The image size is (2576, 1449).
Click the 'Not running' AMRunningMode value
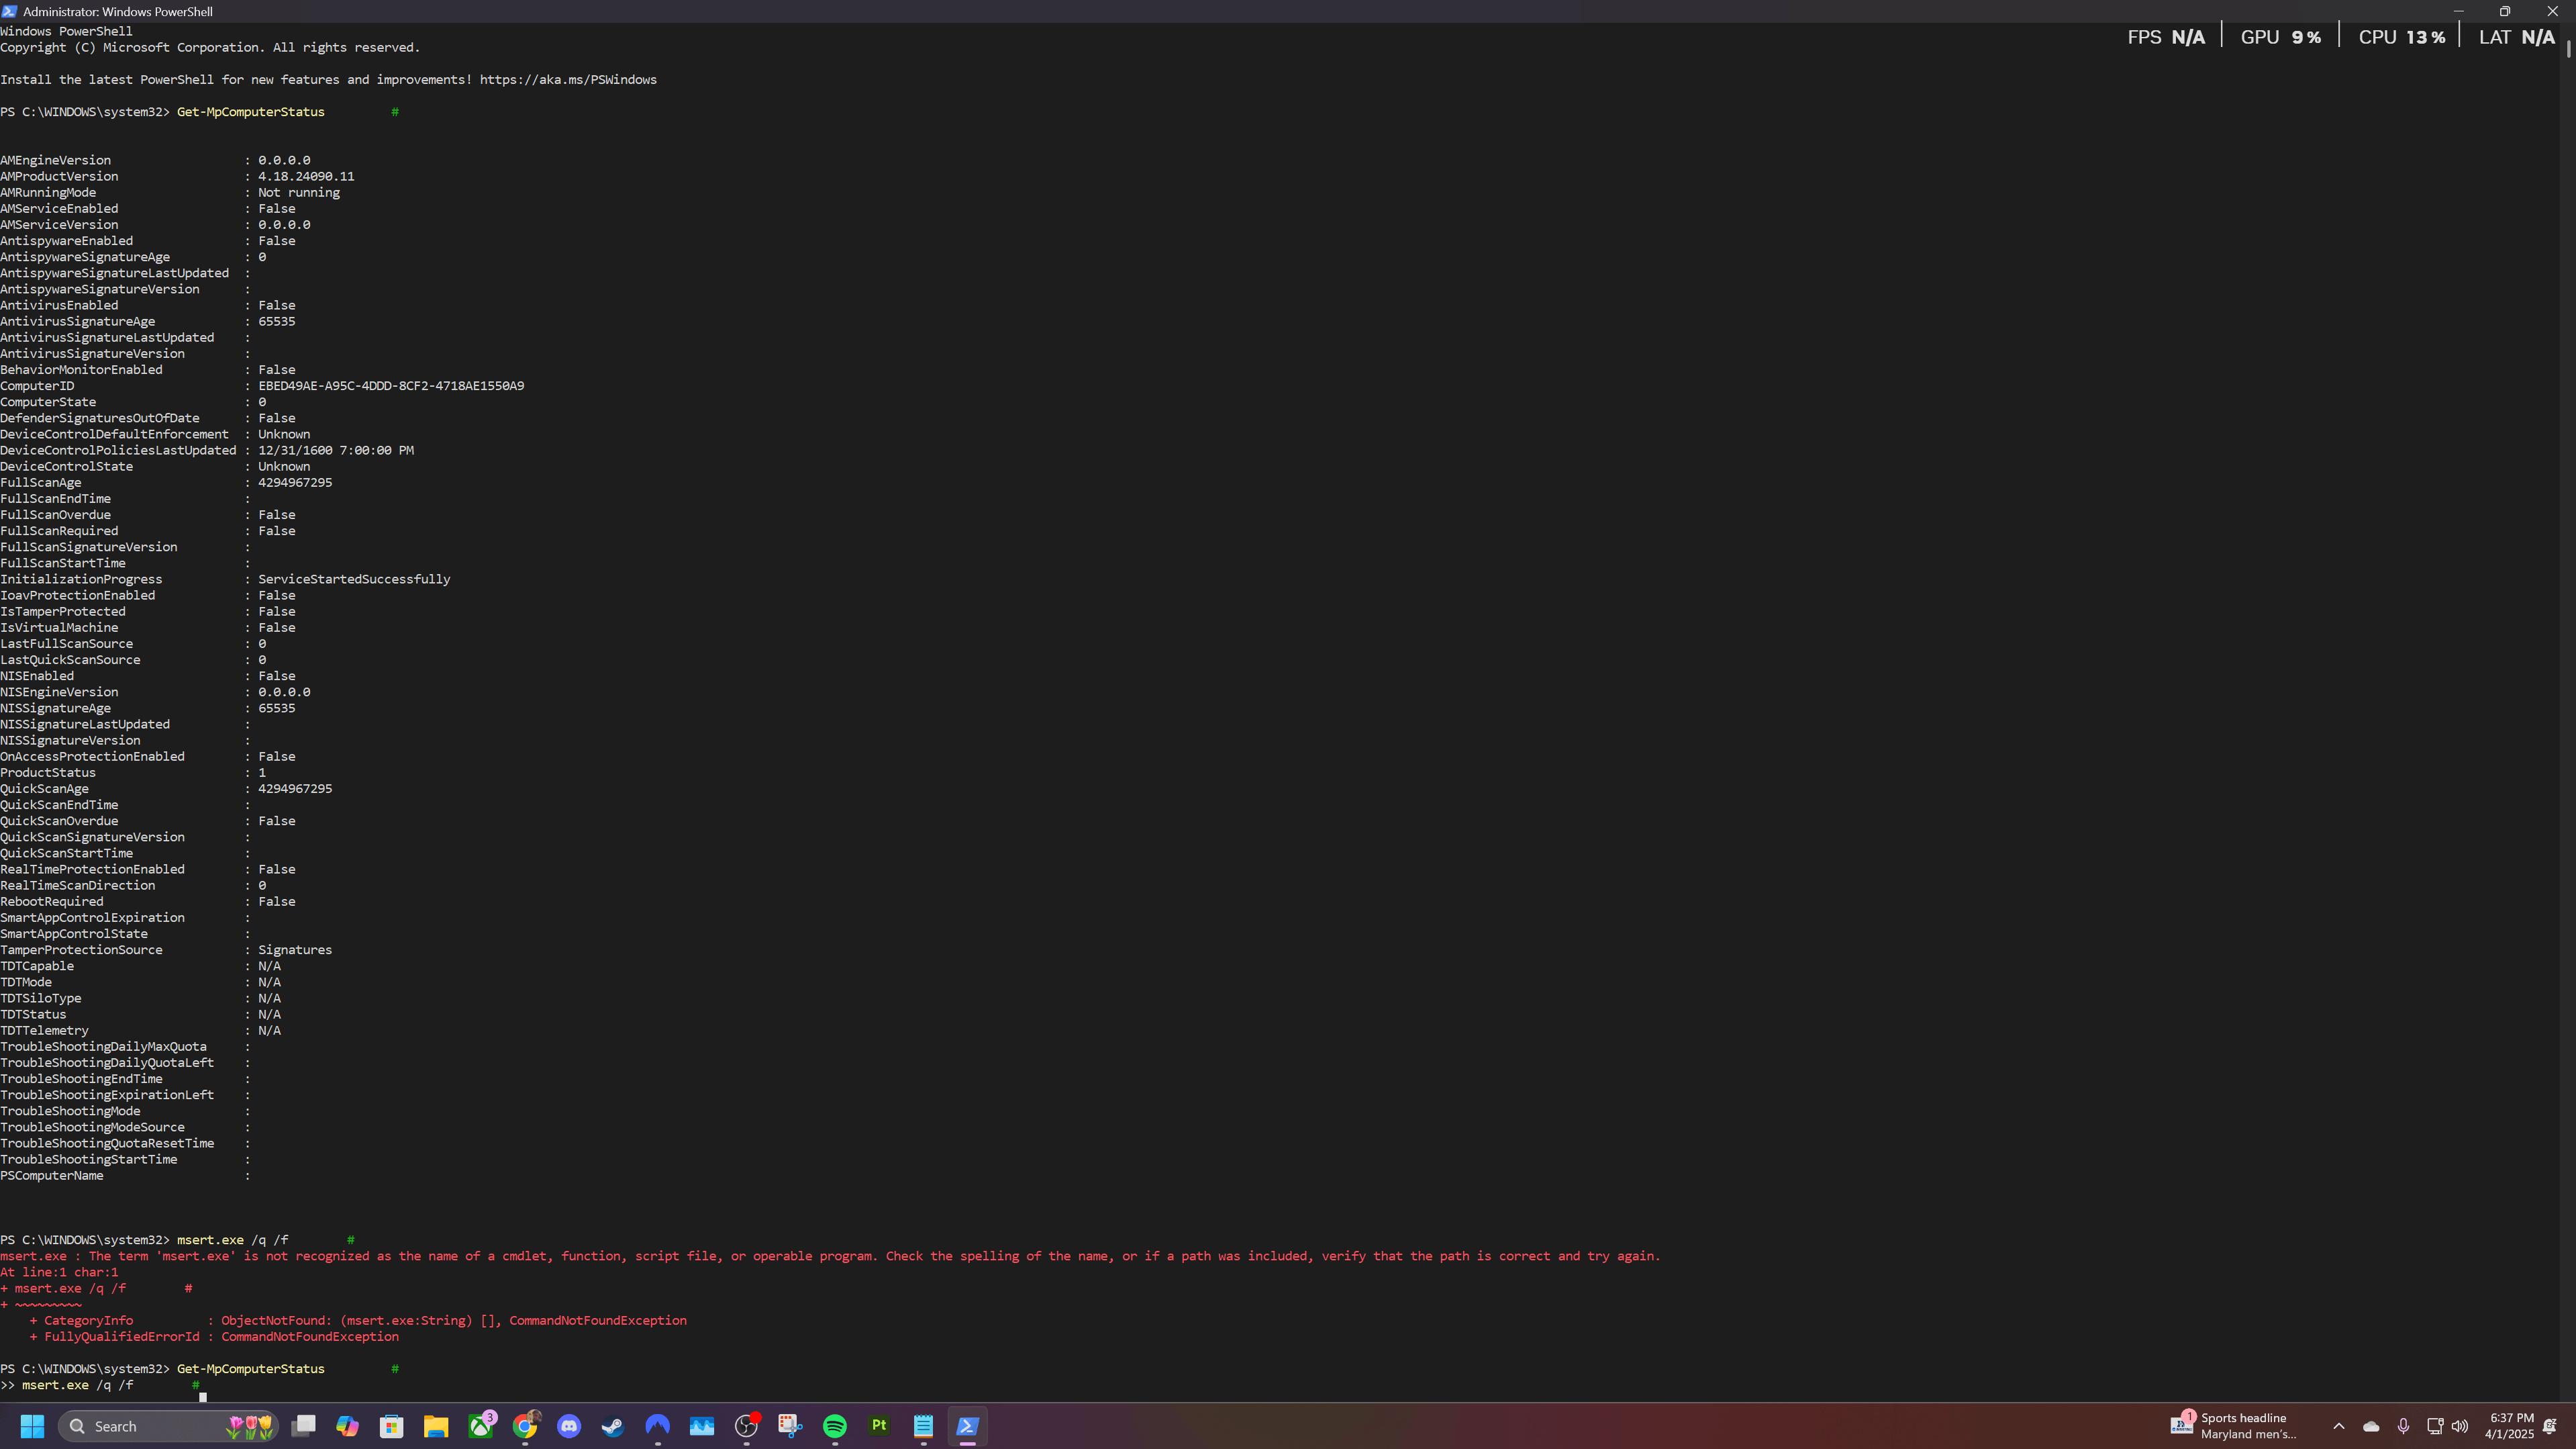[x=299, y=192]
